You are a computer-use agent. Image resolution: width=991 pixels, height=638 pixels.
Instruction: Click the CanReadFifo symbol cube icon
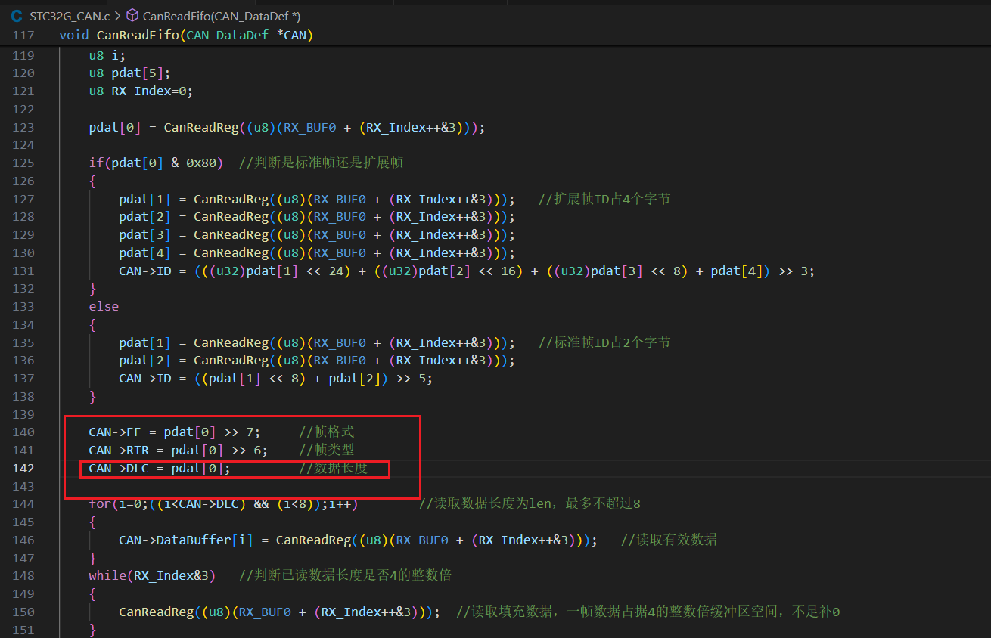pyautogui.click(x=132, y=15)
